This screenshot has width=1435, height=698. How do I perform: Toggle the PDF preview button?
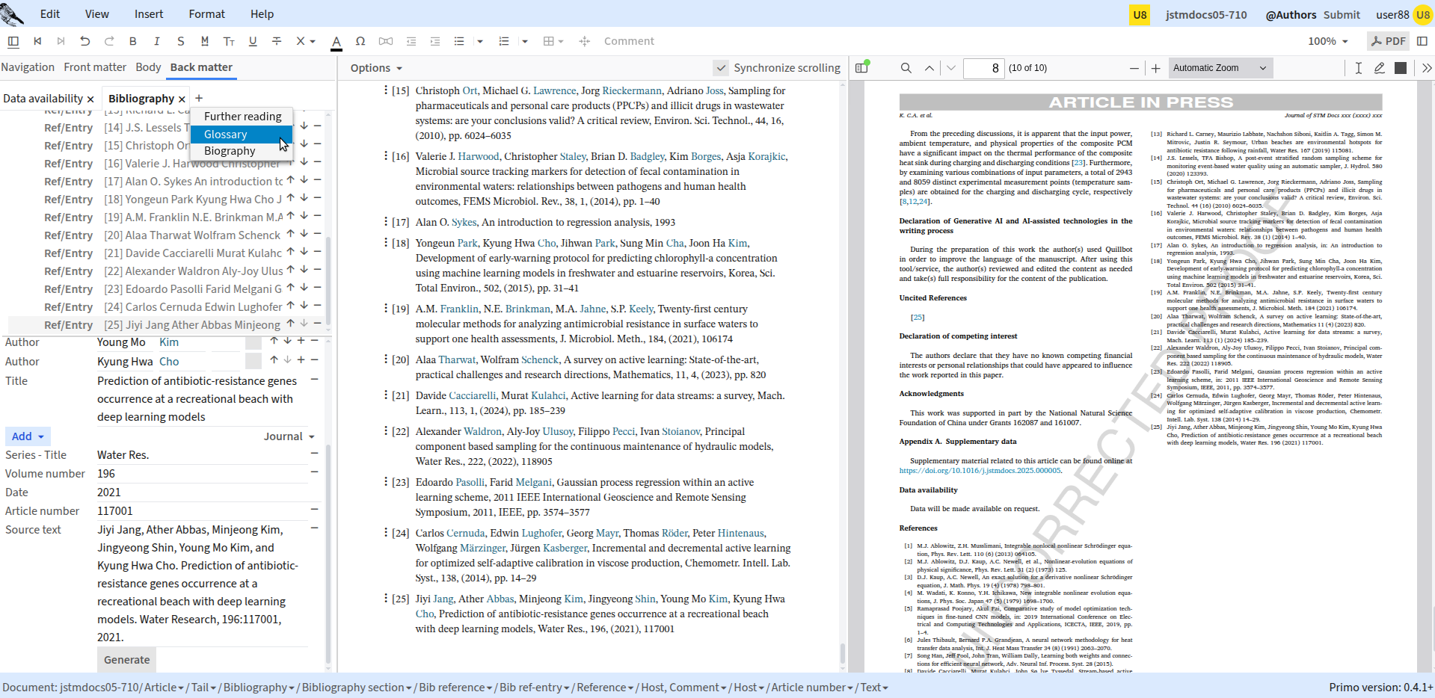tap(1388, 41)
